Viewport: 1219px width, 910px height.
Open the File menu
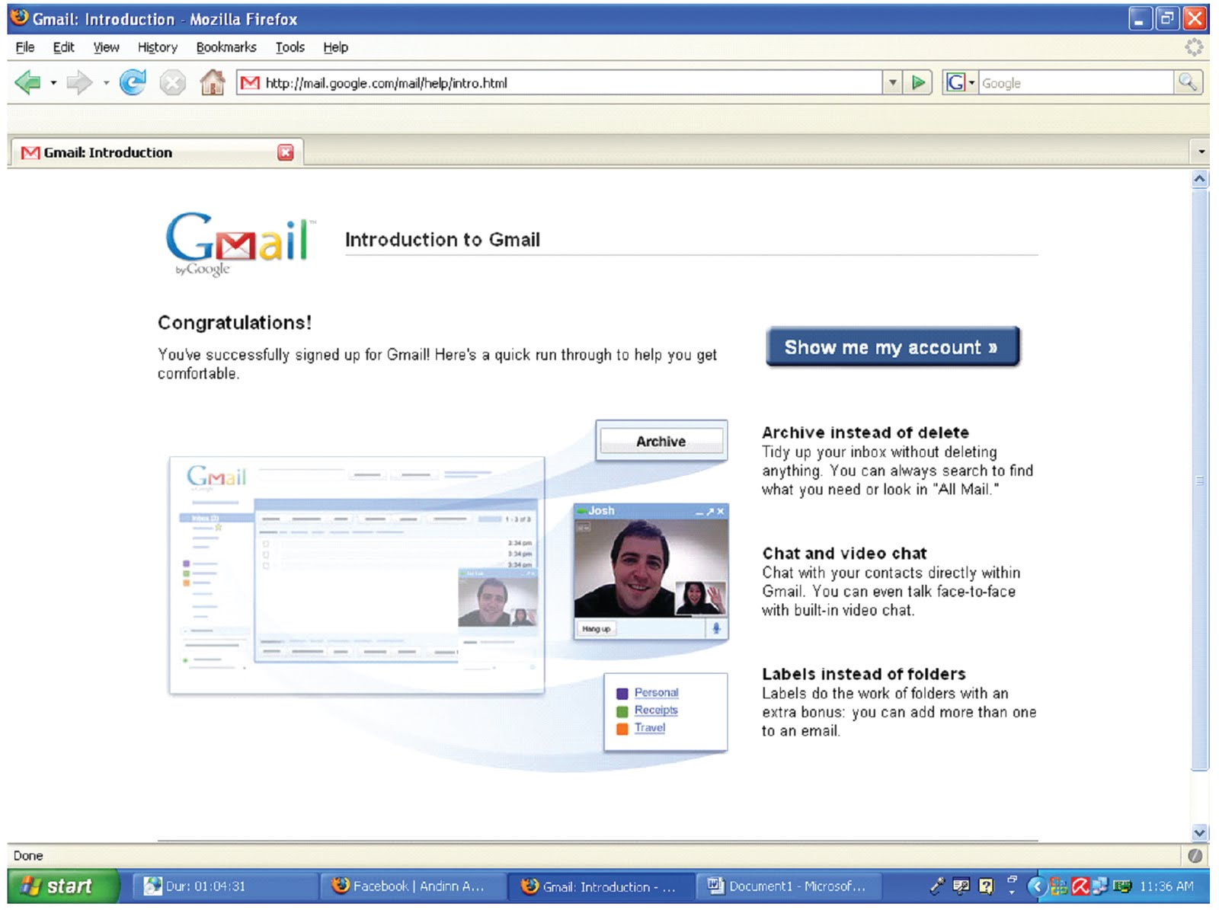25,47
